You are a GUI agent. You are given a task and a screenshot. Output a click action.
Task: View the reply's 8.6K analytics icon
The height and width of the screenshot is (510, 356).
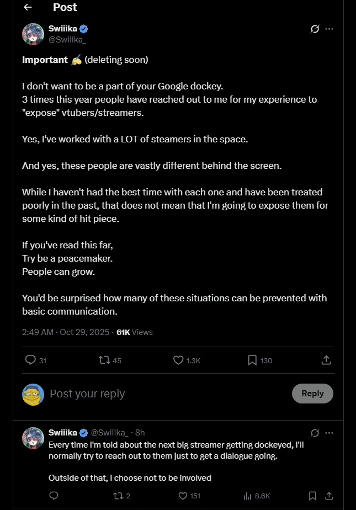pyautogui.click(x=248, y=496)
